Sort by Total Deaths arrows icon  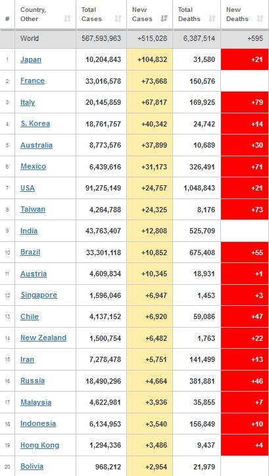click(212, 19)
